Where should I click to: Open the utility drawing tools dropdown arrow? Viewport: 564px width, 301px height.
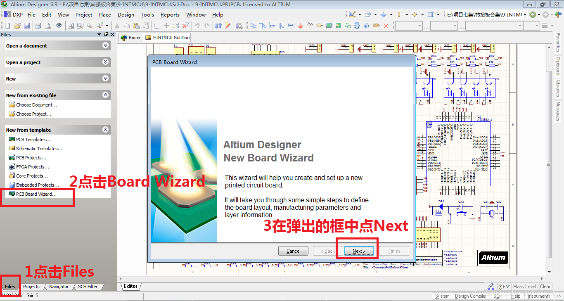[360, 14]
